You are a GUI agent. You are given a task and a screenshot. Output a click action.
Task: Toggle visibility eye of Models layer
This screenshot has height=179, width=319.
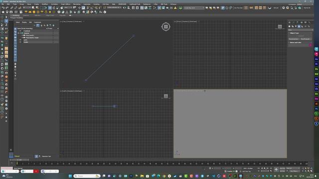[20, 42]
